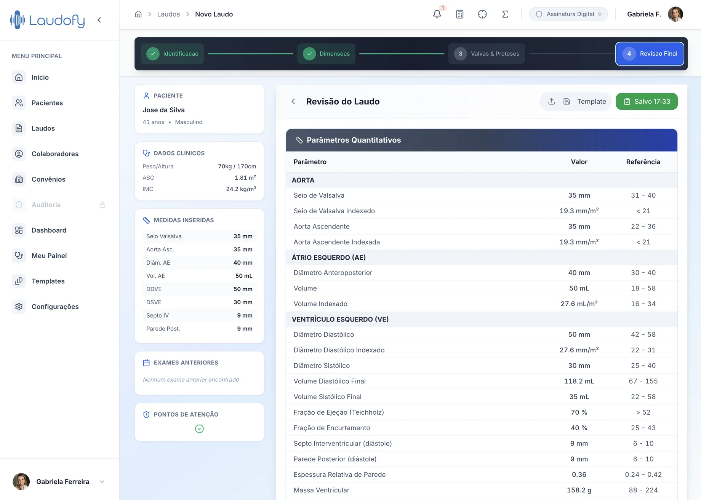Click the Template button

click(x=591, y=102)
